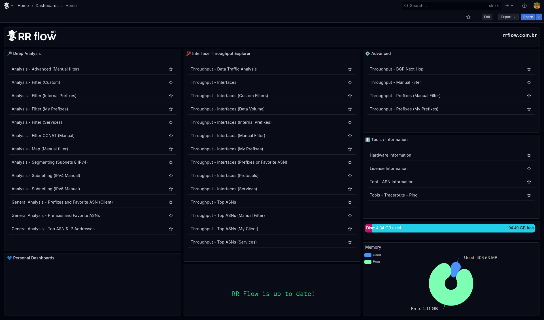Open Throughput - Top ASNs link
The image size is (544, 320).
tap(213, 202)
